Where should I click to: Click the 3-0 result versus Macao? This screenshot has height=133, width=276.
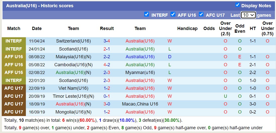[x=107, y=104]
